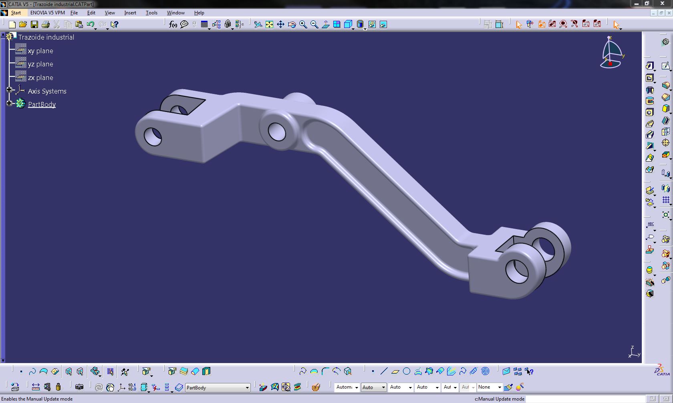Open the Insert menu
The width and height of the screenshot is (673, 403).
click(x=130, y=13)
